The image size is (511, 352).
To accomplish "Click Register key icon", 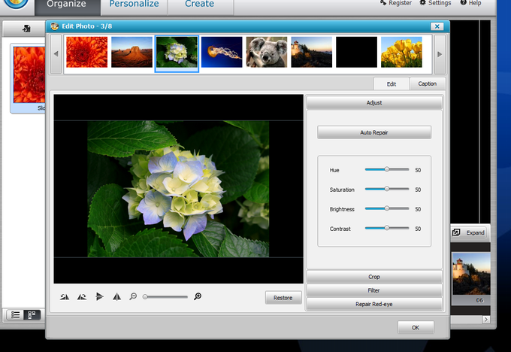I will tap(383, 3).
